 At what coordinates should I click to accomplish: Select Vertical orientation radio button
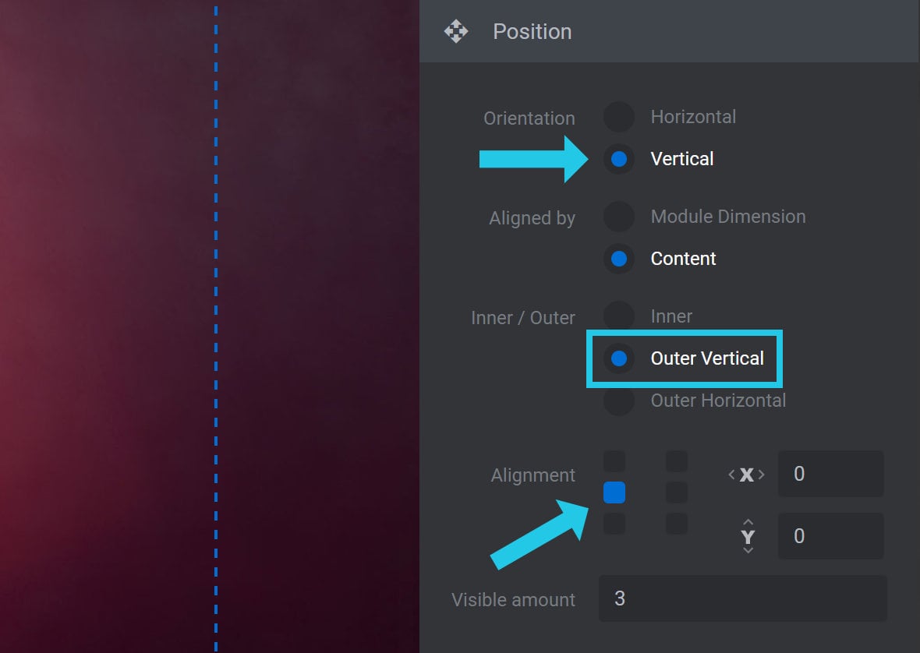click(x=619, y=159)
